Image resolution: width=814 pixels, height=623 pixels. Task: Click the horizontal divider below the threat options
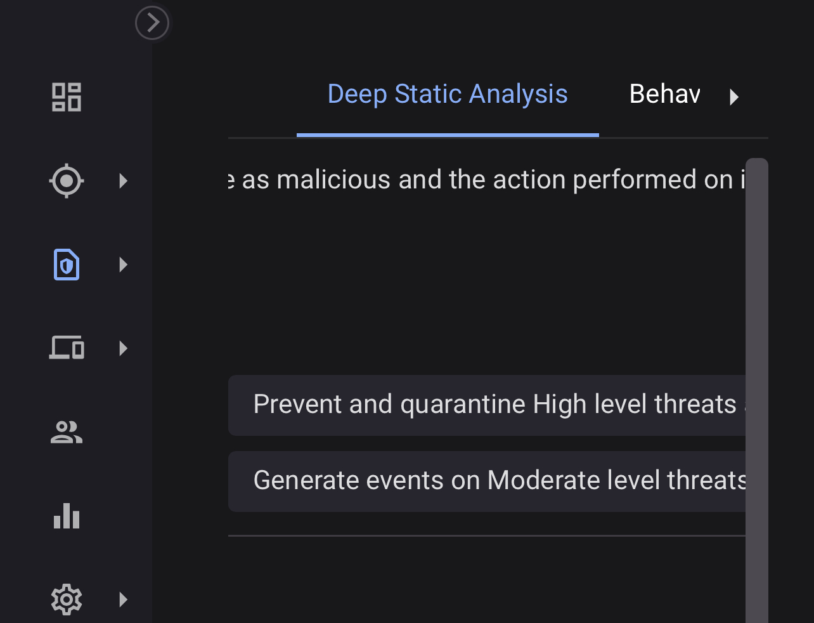click(487, 535)
